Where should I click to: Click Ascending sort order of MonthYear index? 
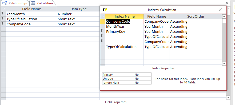click(x=196, y=26)
